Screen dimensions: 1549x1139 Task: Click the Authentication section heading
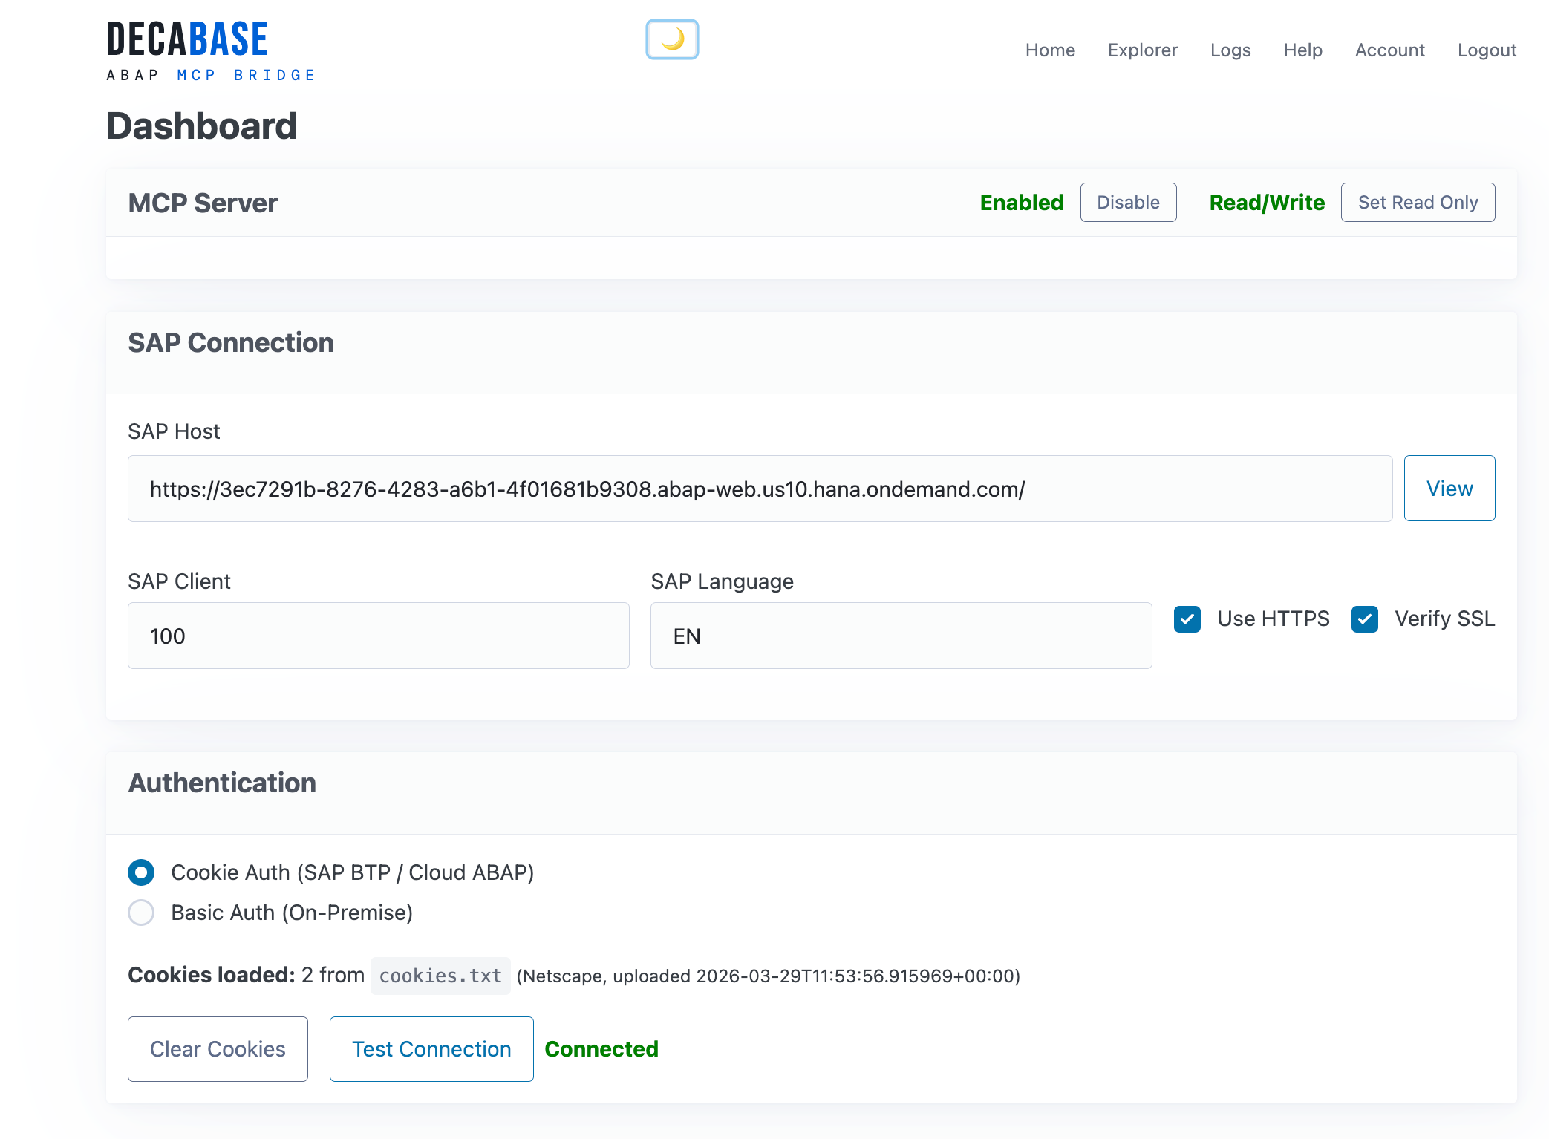[222, 783]
